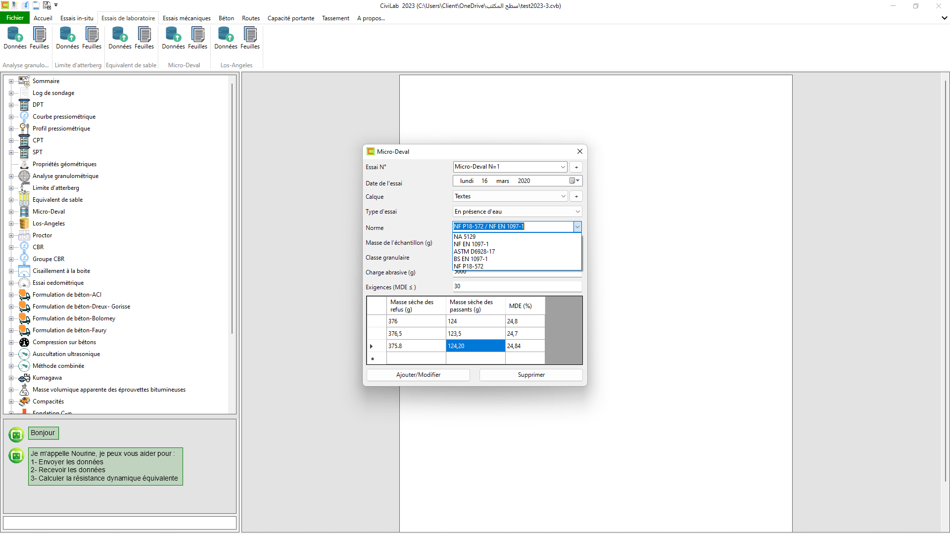
Task: Add new calque with plus button
Action: click(x=576, y=196)
